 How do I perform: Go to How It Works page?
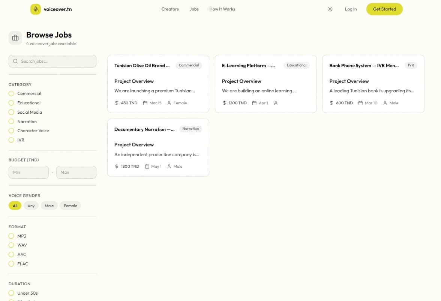pos(222,9)
